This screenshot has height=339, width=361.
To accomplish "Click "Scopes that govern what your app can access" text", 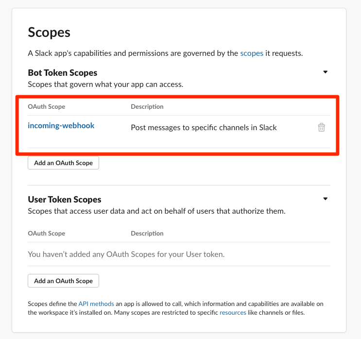I will 105,85.
